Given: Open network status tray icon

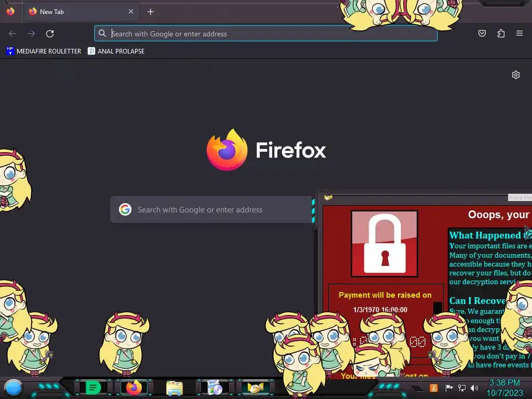Looking at the screenshot, I should click(462, 388).
